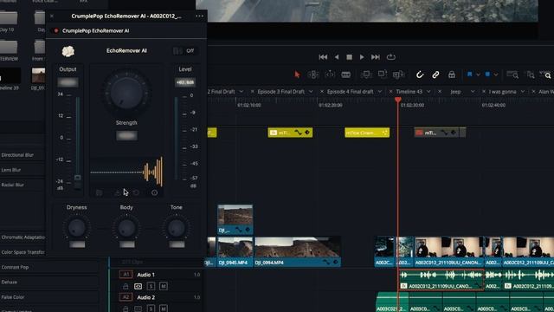Viewport: 554px width, 312px height.
Task: Close the Timeline 43 tab
Action: [x=390, y=92]
